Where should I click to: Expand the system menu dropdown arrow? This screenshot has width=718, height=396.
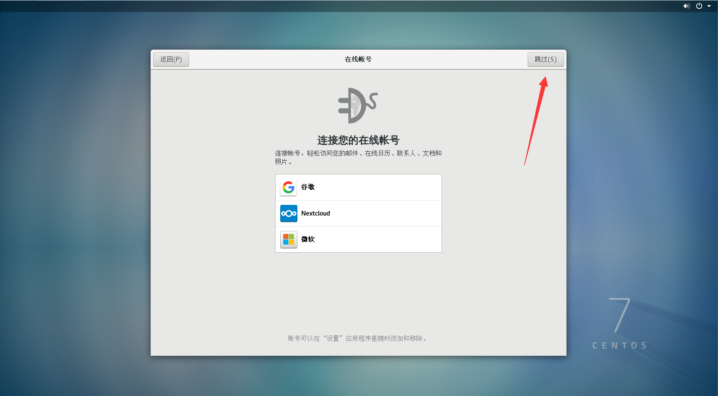tap(709, 6)
